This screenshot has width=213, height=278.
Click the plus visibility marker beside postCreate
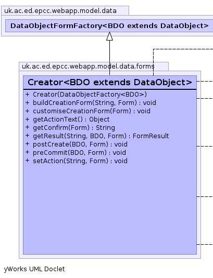[27, 144]
